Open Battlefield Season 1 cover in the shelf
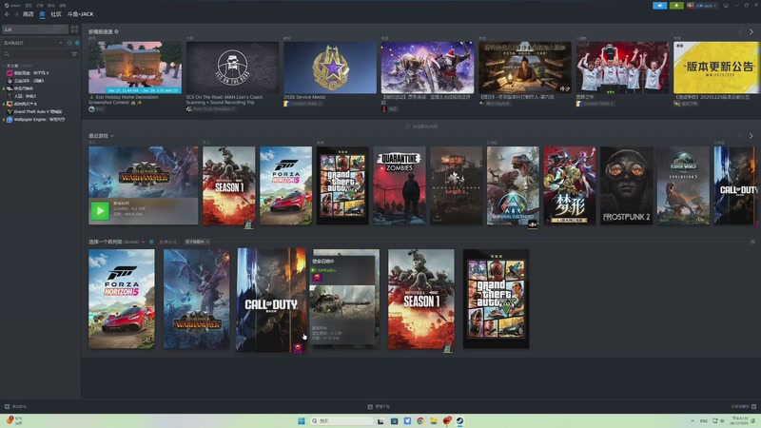The height and width of the screenshot is (428, 761). [x=421, y=299]
